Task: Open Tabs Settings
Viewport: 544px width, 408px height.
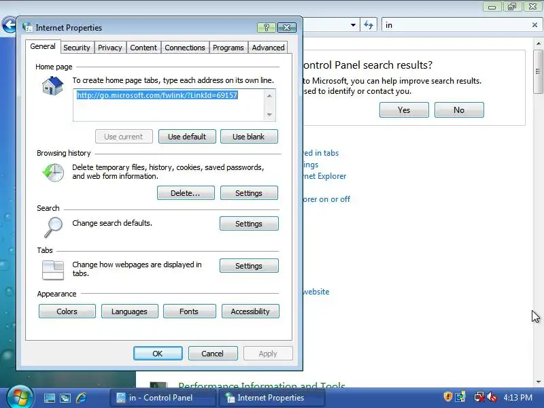Action: (249, 266)
